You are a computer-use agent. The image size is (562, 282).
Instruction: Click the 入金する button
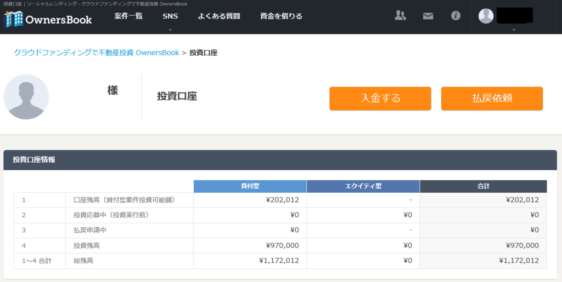(380, 99)
